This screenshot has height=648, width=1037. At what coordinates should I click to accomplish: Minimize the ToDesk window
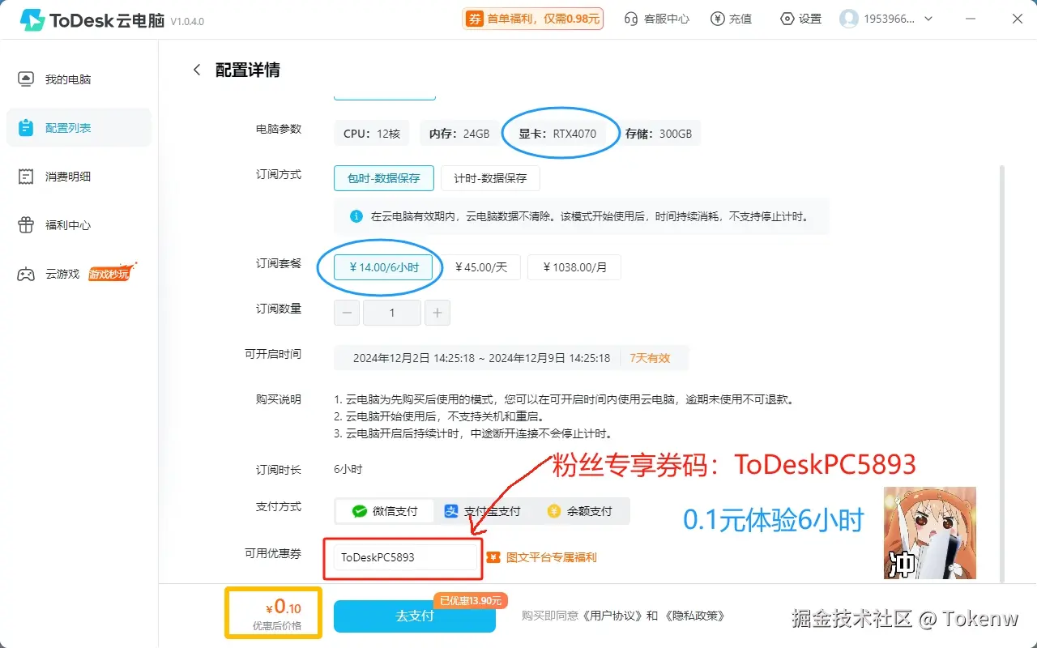(x=972, y=19)
